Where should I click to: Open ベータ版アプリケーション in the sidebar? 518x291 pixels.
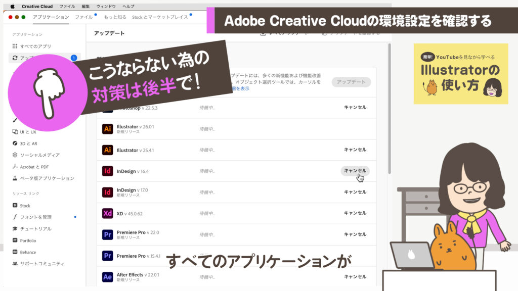(43, 178)
